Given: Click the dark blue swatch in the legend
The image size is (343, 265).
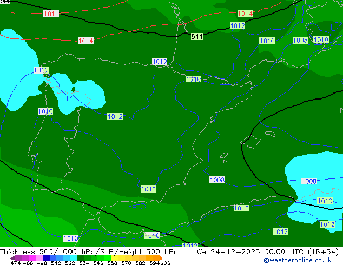Looking at the screenshot, I should tap(46, 258).
